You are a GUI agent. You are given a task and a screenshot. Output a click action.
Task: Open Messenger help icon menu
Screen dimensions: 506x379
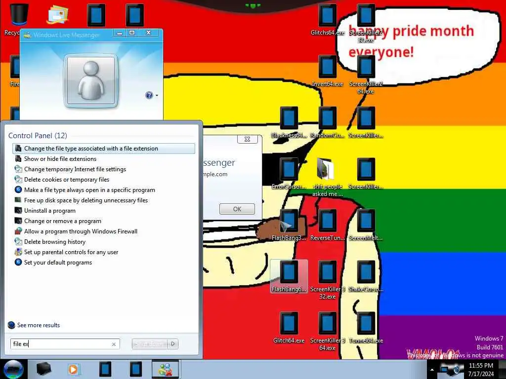149,95
